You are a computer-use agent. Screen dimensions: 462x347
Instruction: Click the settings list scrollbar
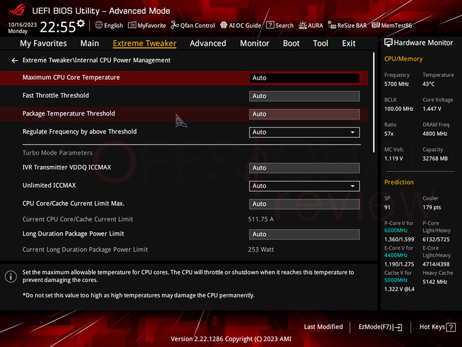[374, 102]
